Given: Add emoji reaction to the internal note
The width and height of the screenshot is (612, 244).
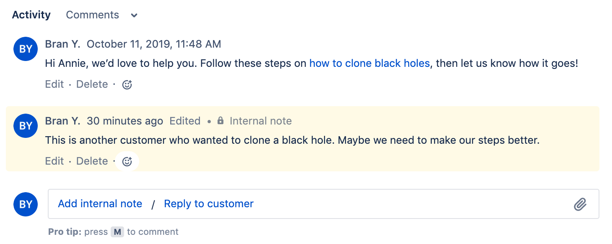Looking at the screenshot, I should coord(127,162).
